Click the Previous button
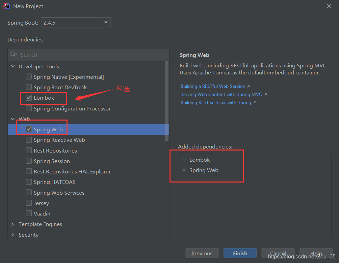This screenshot has height=263, width=339. [202, 253]
